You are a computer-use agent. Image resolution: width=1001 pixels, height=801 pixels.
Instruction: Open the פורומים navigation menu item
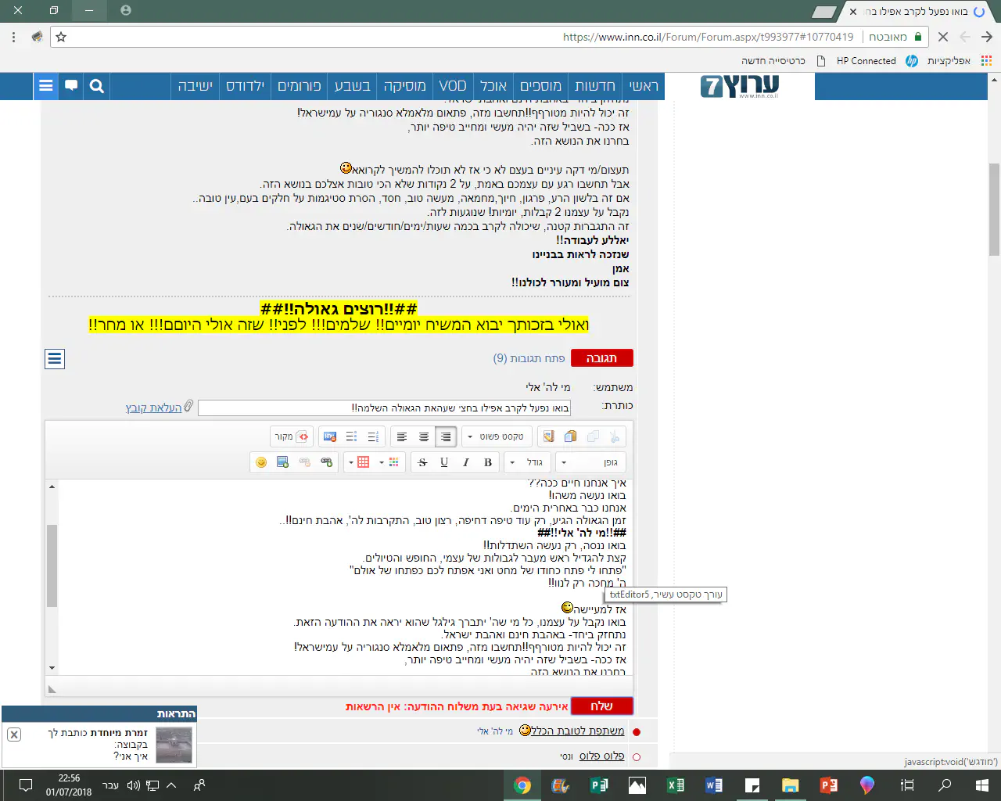(x=300, y=86)
